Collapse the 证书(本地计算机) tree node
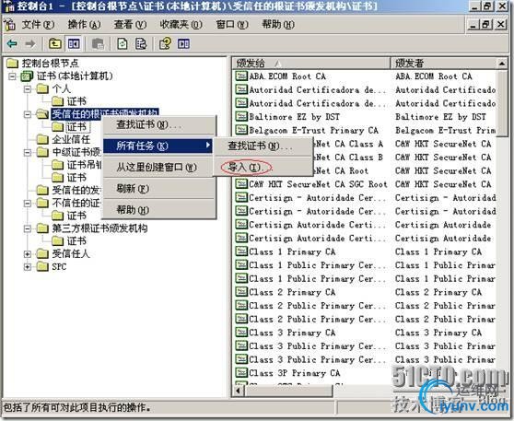The width and height of the screenshot is (514, 421). click(x=12, y=76)
